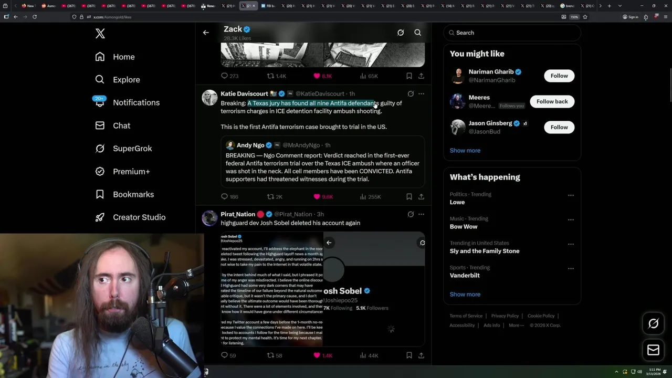Share the post with 65K views
This screenshot has width=672, height=378.
tap(421, 76)
